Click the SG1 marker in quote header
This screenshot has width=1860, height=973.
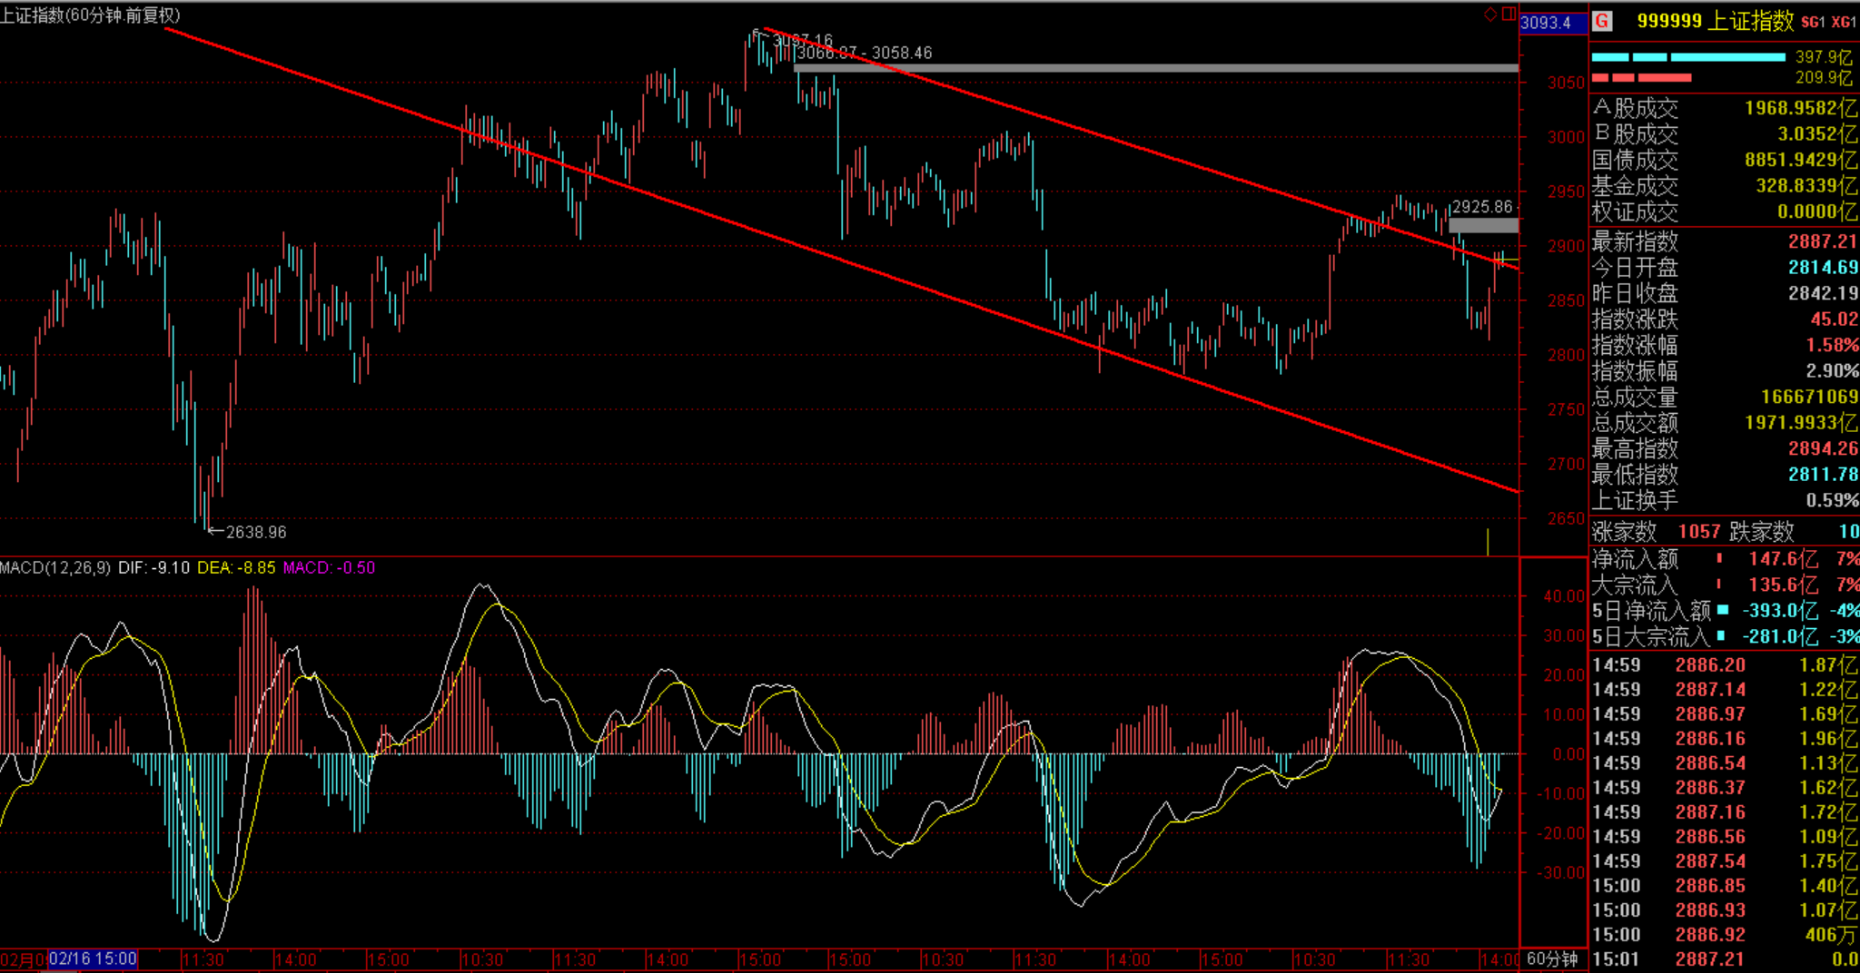[x=1813, y=22]
